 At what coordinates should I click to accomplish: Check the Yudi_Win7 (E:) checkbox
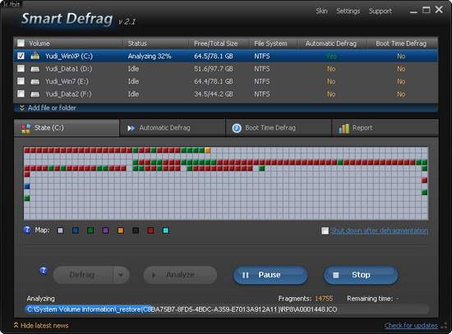[21, 81]
